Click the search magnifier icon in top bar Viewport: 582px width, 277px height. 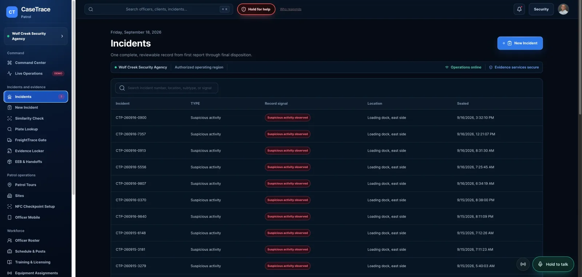click(x=91, y=9)
